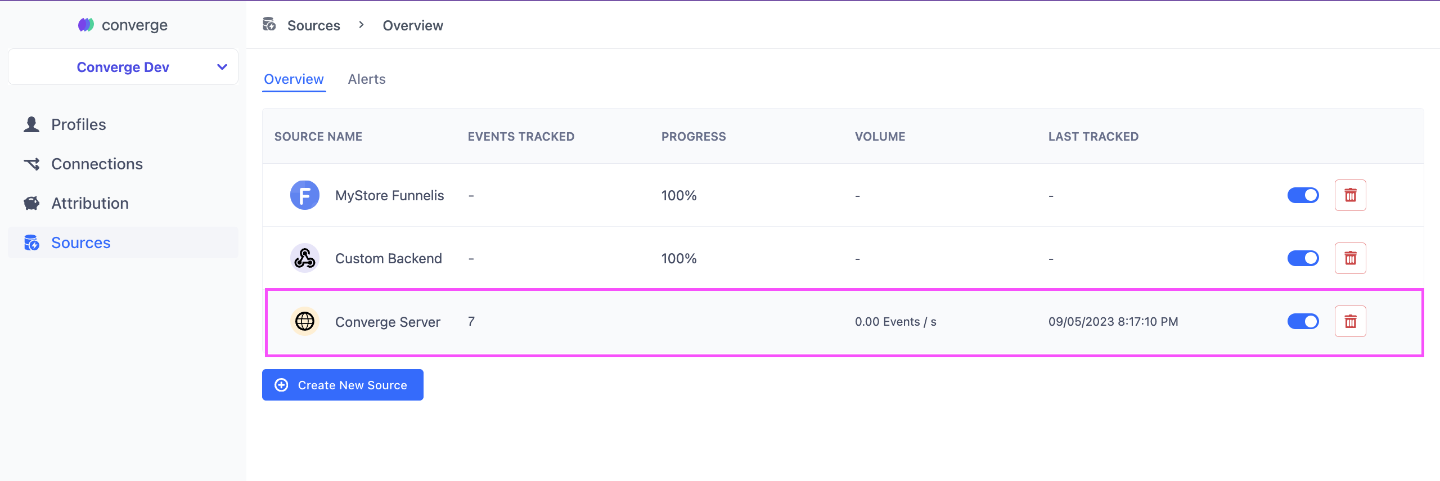1440x481 pixels.
Task: Disable the Custom Backend source switch
Action: [1303, 258]
